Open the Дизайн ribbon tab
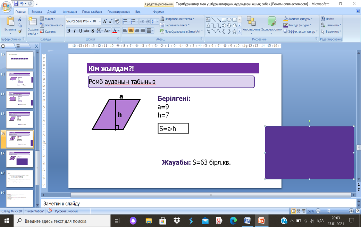This screenshot has width=361, height=227. click(x=52, y=11)
